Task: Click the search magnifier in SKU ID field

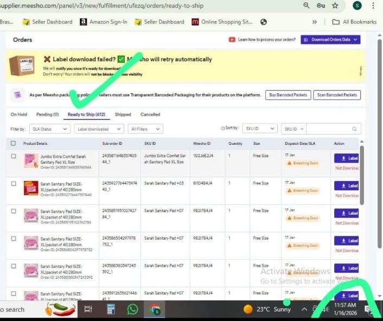Action: [355, 129]
